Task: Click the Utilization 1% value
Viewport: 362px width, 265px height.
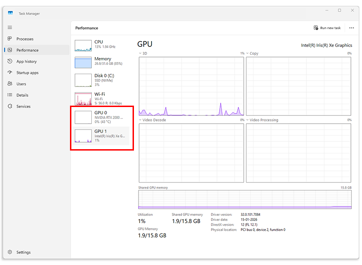Action: click(x=142, y=221)
